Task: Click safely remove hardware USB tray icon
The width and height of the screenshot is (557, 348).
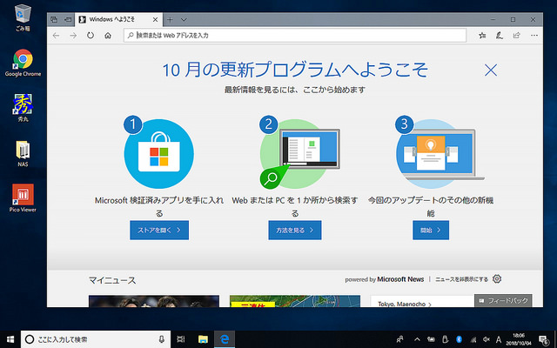Action: pyautogui.click(x=445, y=339)
